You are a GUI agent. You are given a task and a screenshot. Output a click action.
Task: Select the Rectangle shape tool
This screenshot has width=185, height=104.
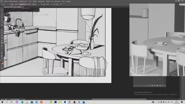pyautogui.click(x=2, y=53)
